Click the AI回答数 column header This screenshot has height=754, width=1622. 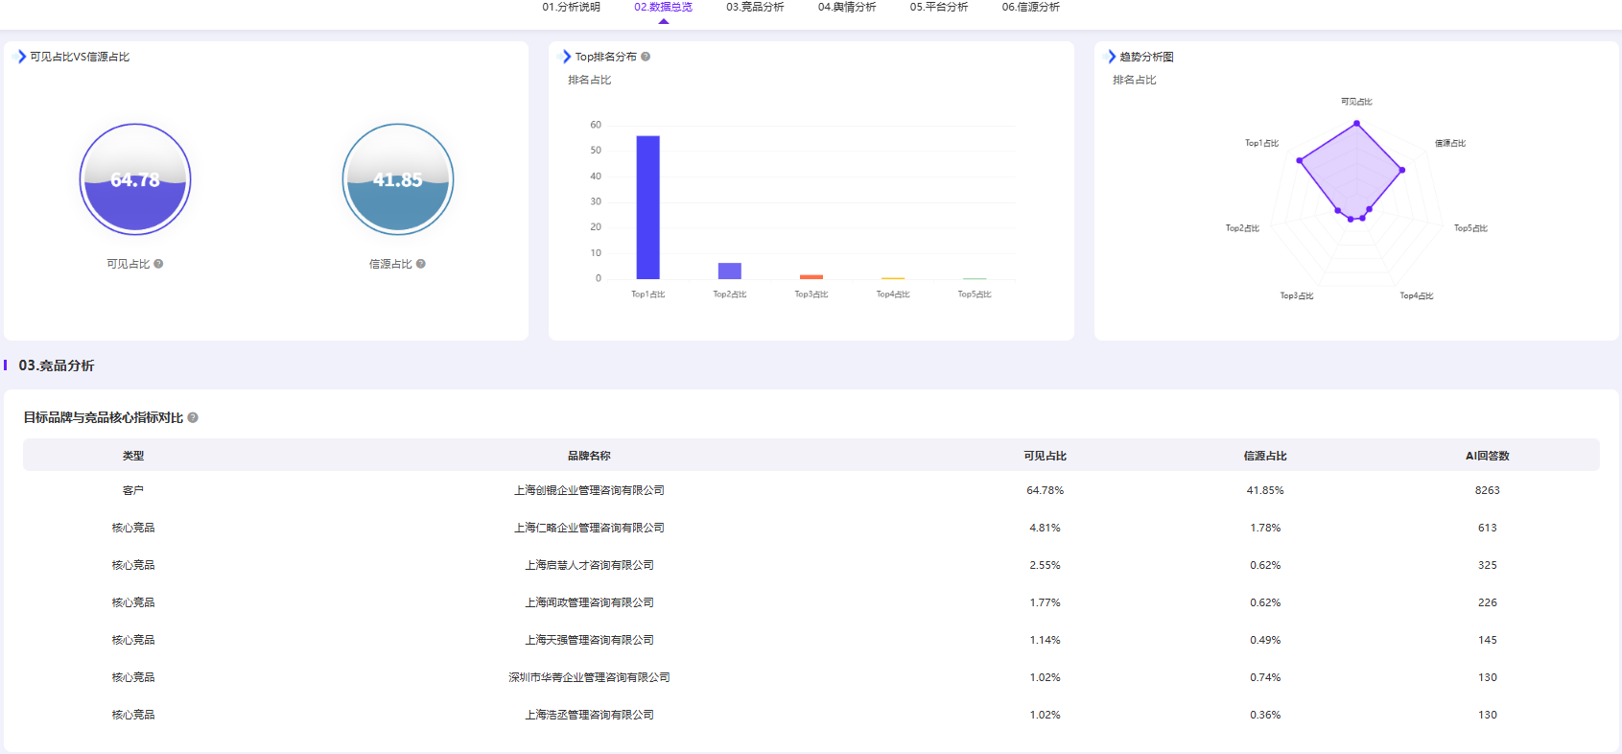[1488, 456]
